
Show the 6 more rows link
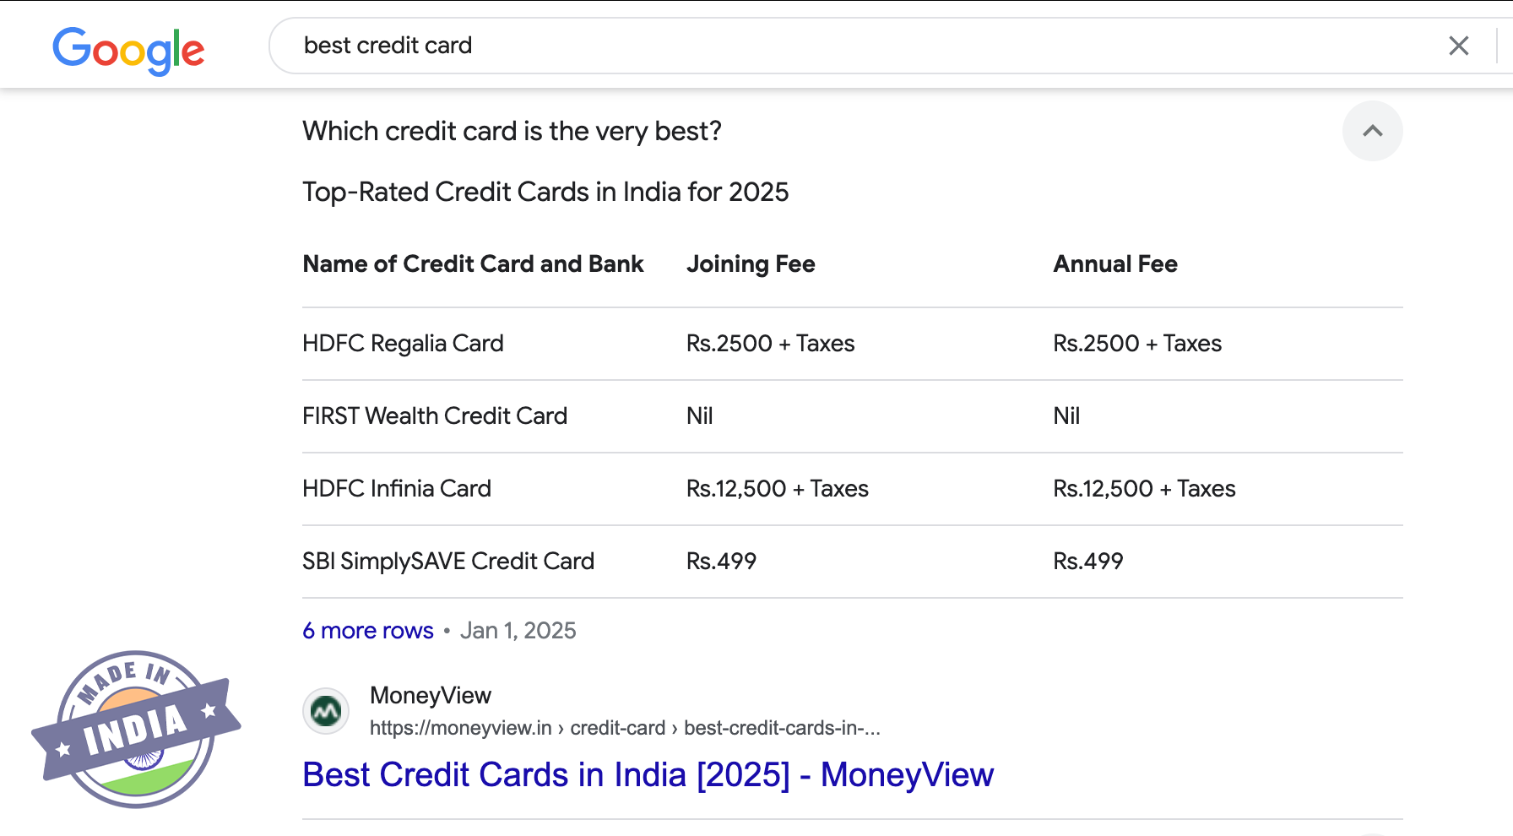pos(368,631)
